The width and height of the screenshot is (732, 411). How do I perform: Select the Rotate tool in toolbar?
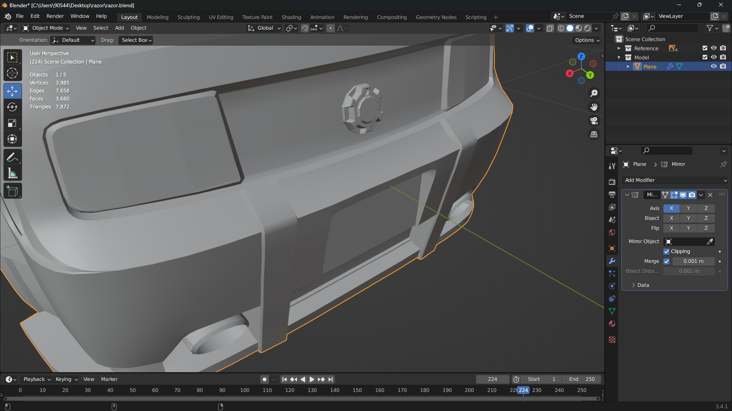12,107
